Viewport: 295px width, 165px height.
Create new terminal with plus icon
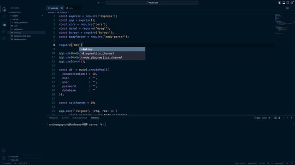tap(269, 118)
